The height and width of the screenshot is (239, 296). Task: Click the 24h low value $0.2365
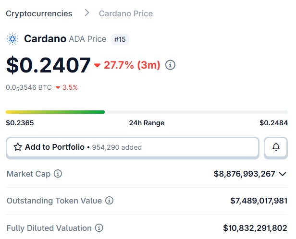click(20, 123)
